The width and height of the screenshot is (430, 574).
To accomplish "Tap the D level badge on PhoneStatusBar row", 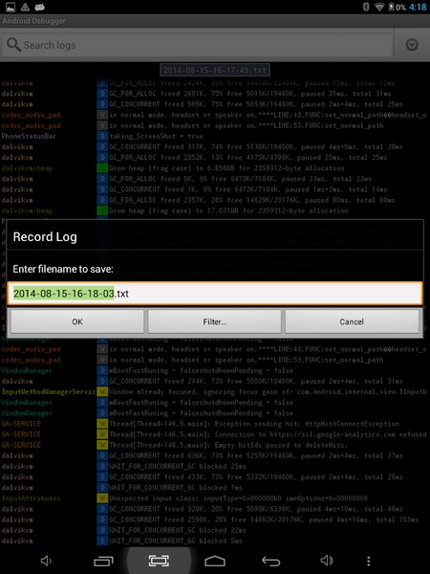I will (x=102, y=136).
